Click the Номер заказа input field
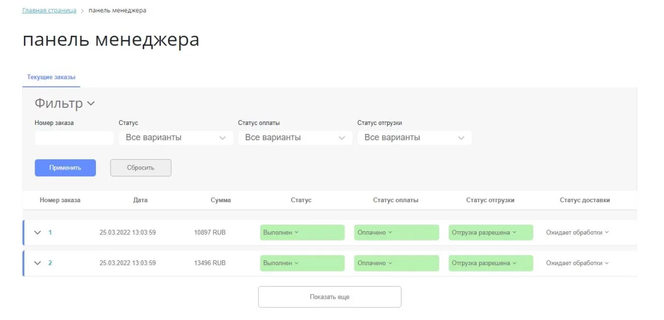Image resolution: width=664 pixels, height=320 pixels. 74,138
